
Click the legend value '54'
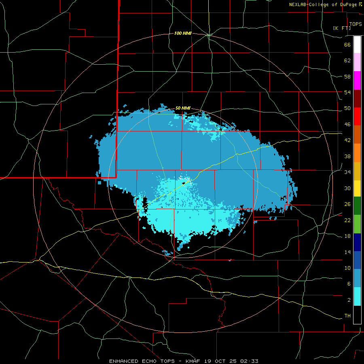point(347,92)
